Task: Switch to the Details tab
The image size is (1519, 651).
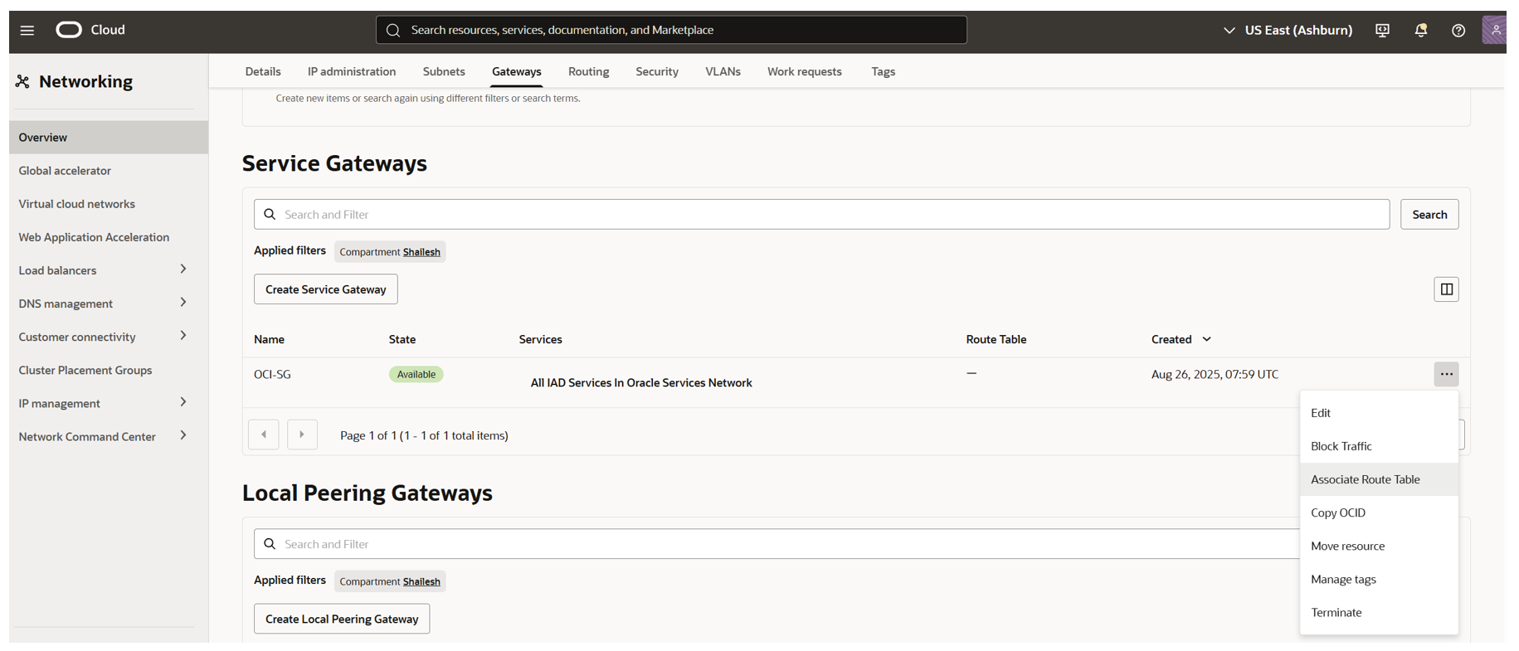Action: tap(263, 71)
